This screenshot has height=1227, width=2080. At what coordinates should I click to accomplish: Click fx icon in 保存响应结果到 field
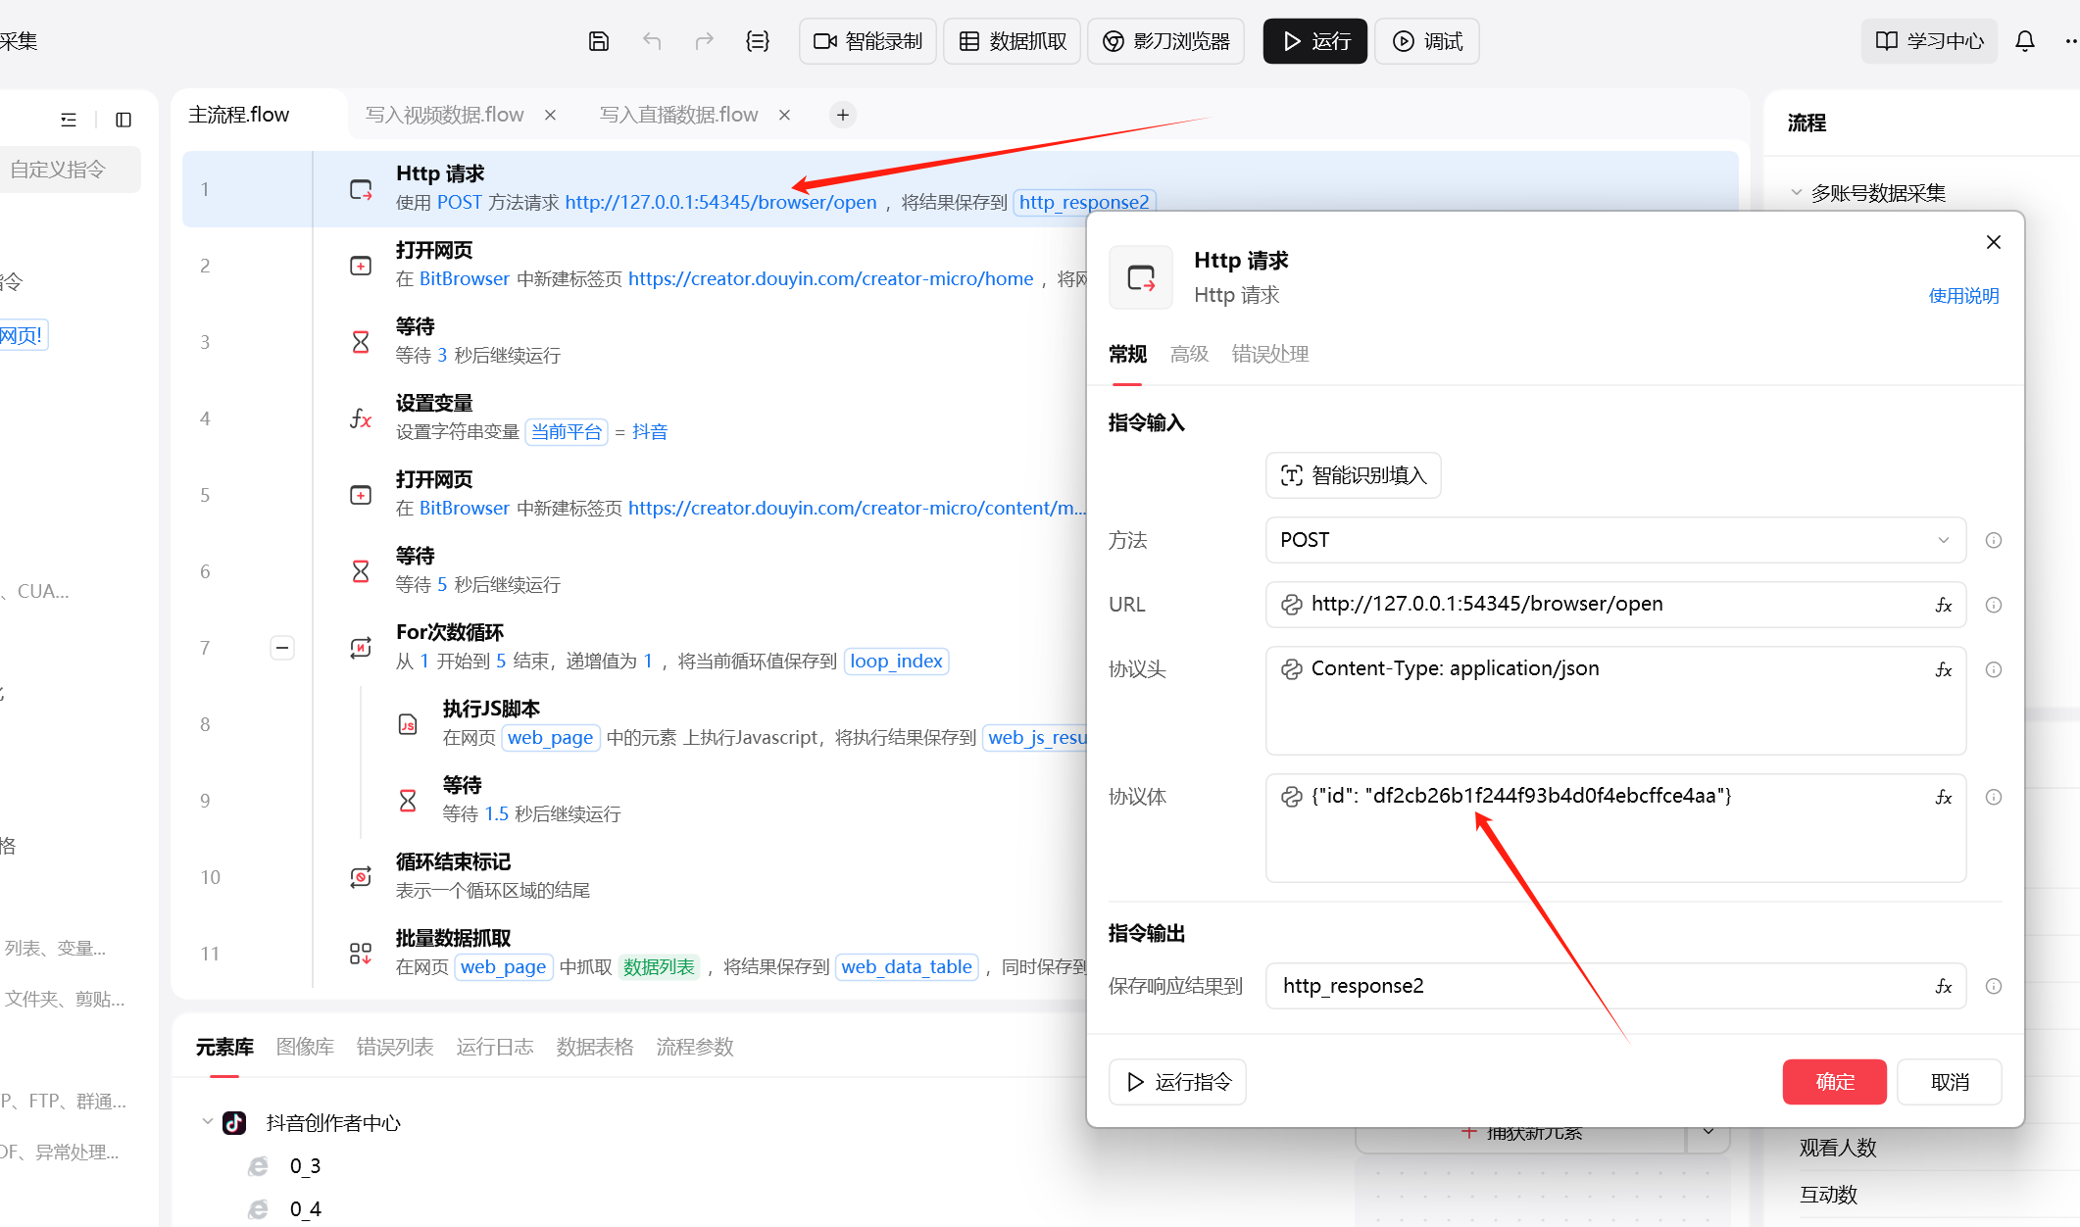1944,986
